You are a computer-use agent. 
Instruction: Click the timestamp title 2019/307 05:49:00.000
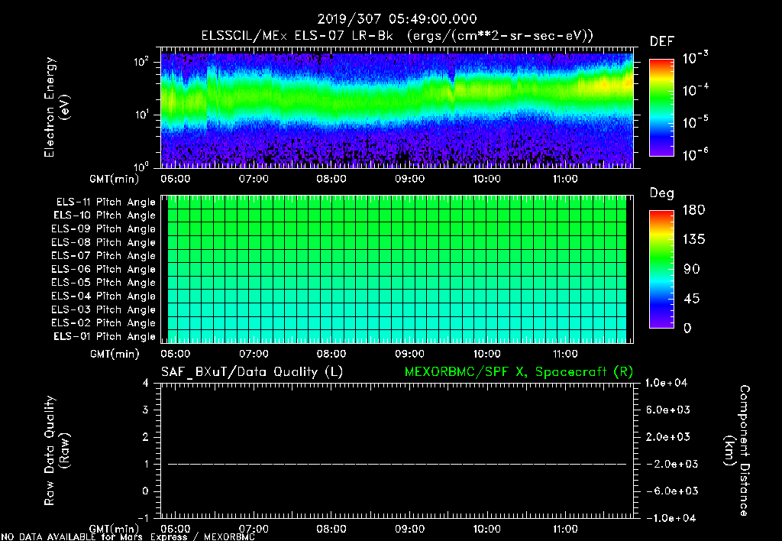pos(397,19)
